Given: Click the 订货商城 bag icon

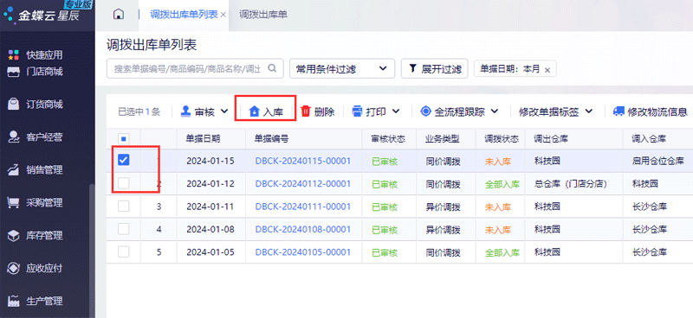Looking at the screenshot, I should tap(14, 104).
